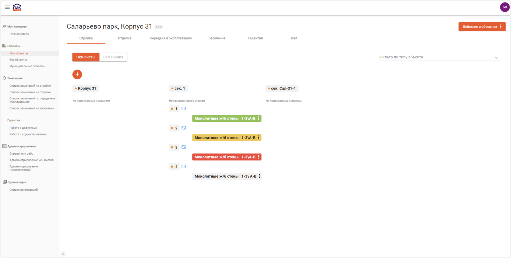Collapse the sidebar with the chevron
Screen dimensions: 511x258
point(63,254)
